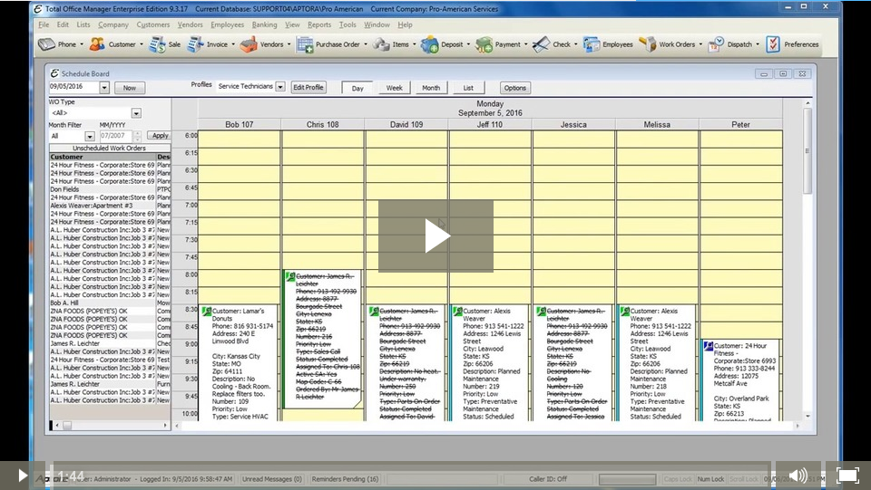This screenshot has width=871, height=490.
Task: Click the small play button in the video controls
Action: tap(22, 476)
